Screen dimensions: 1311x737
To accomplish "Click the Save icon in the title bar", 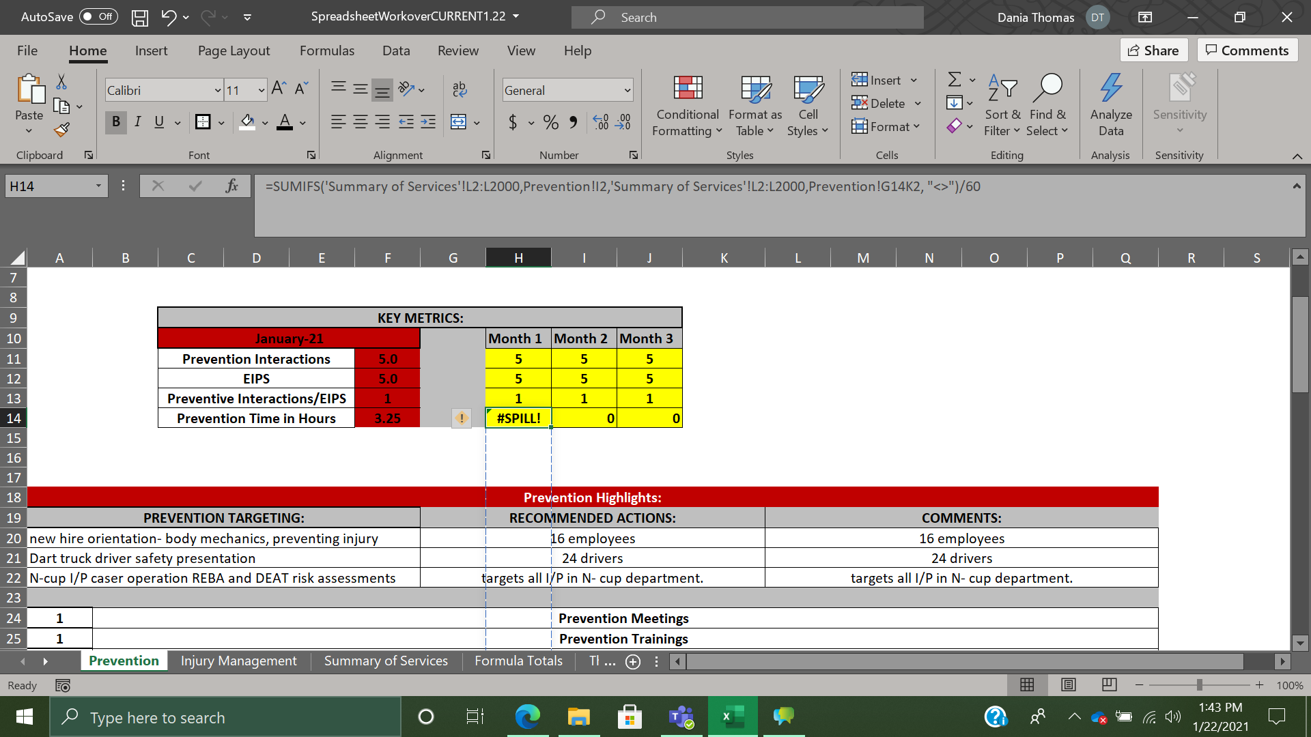I will pyautogui.click(x=140, y=18).
